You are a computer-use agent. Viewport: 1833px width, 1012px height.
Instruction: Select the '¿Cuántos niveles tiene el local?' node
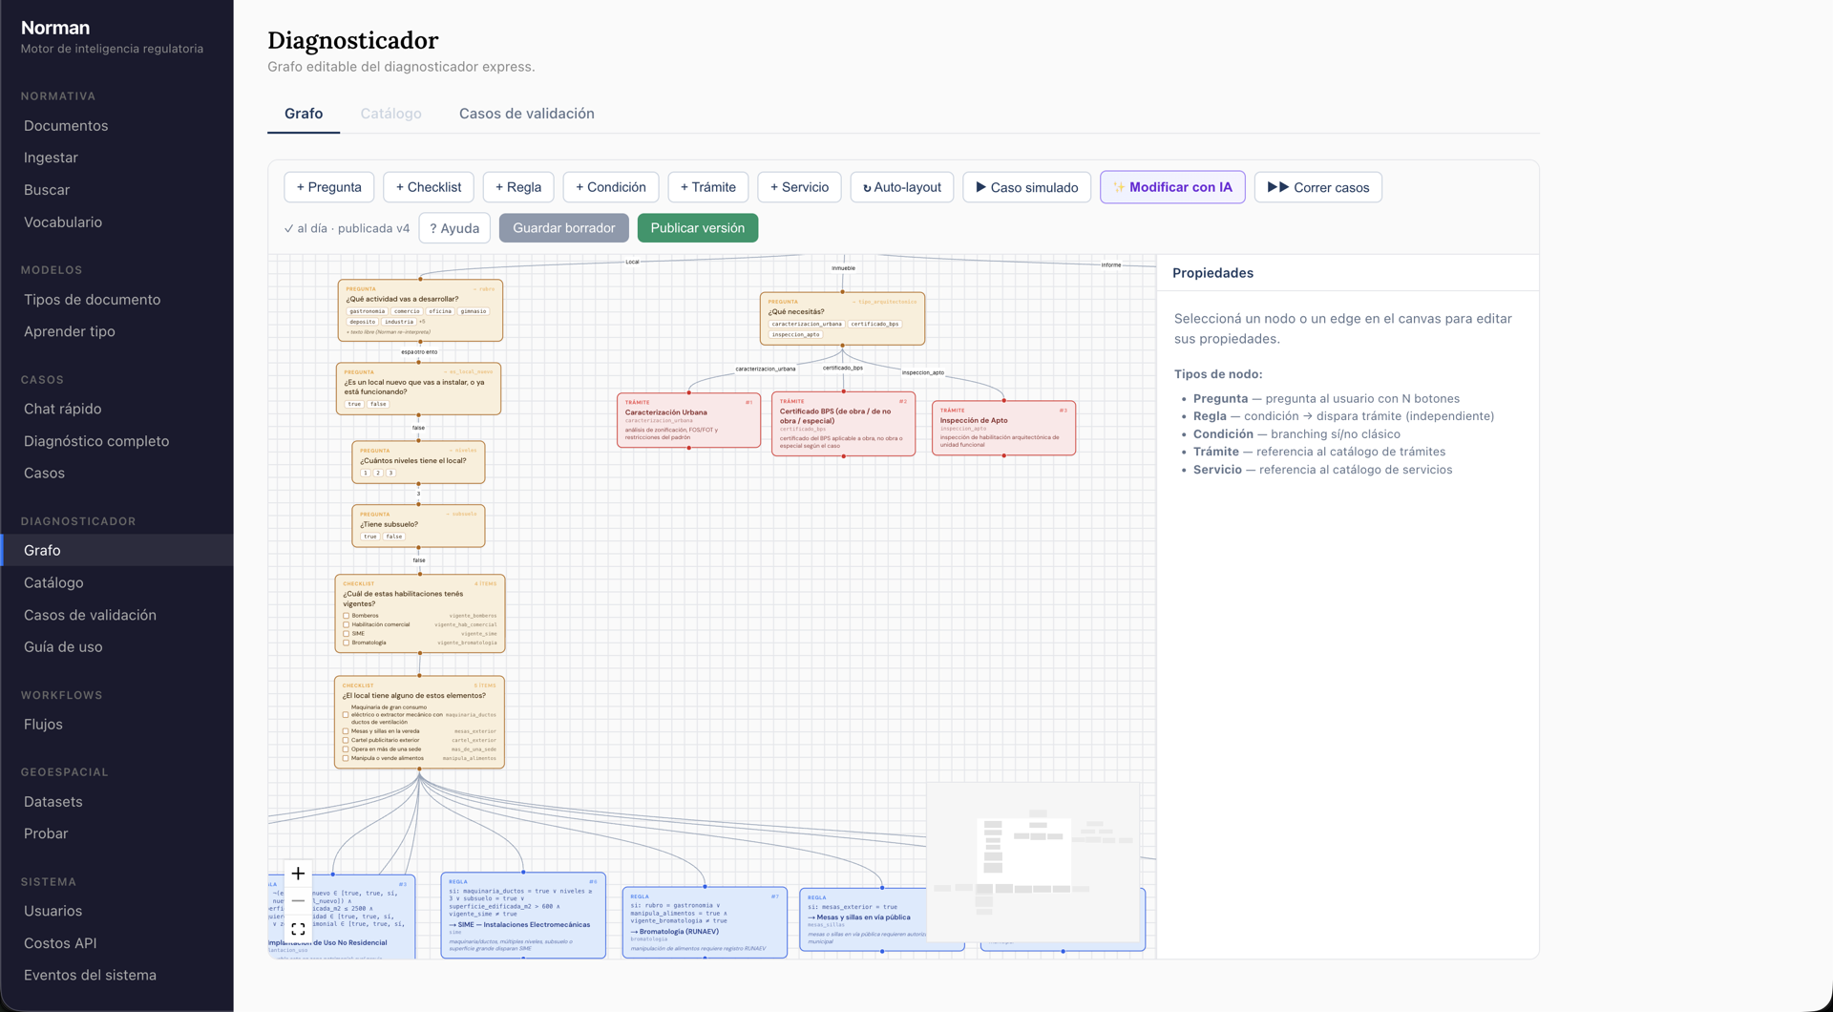pyautogui.click(x=418, y=462)
